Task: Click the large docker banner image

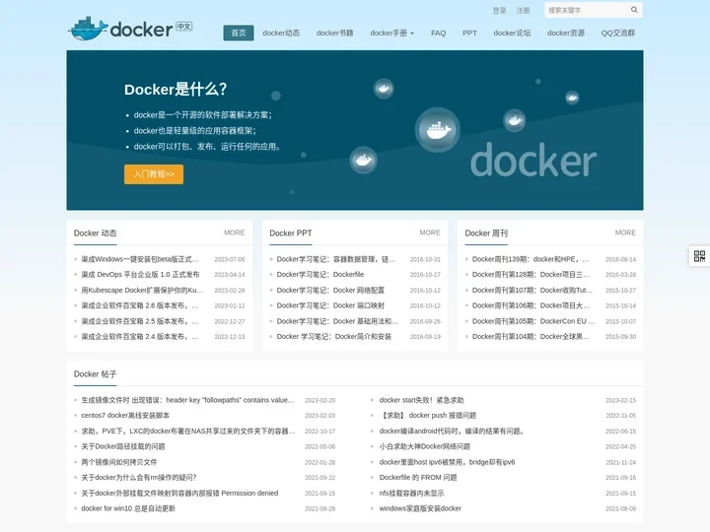Action: pyautogui.click(x=355, y=130)
